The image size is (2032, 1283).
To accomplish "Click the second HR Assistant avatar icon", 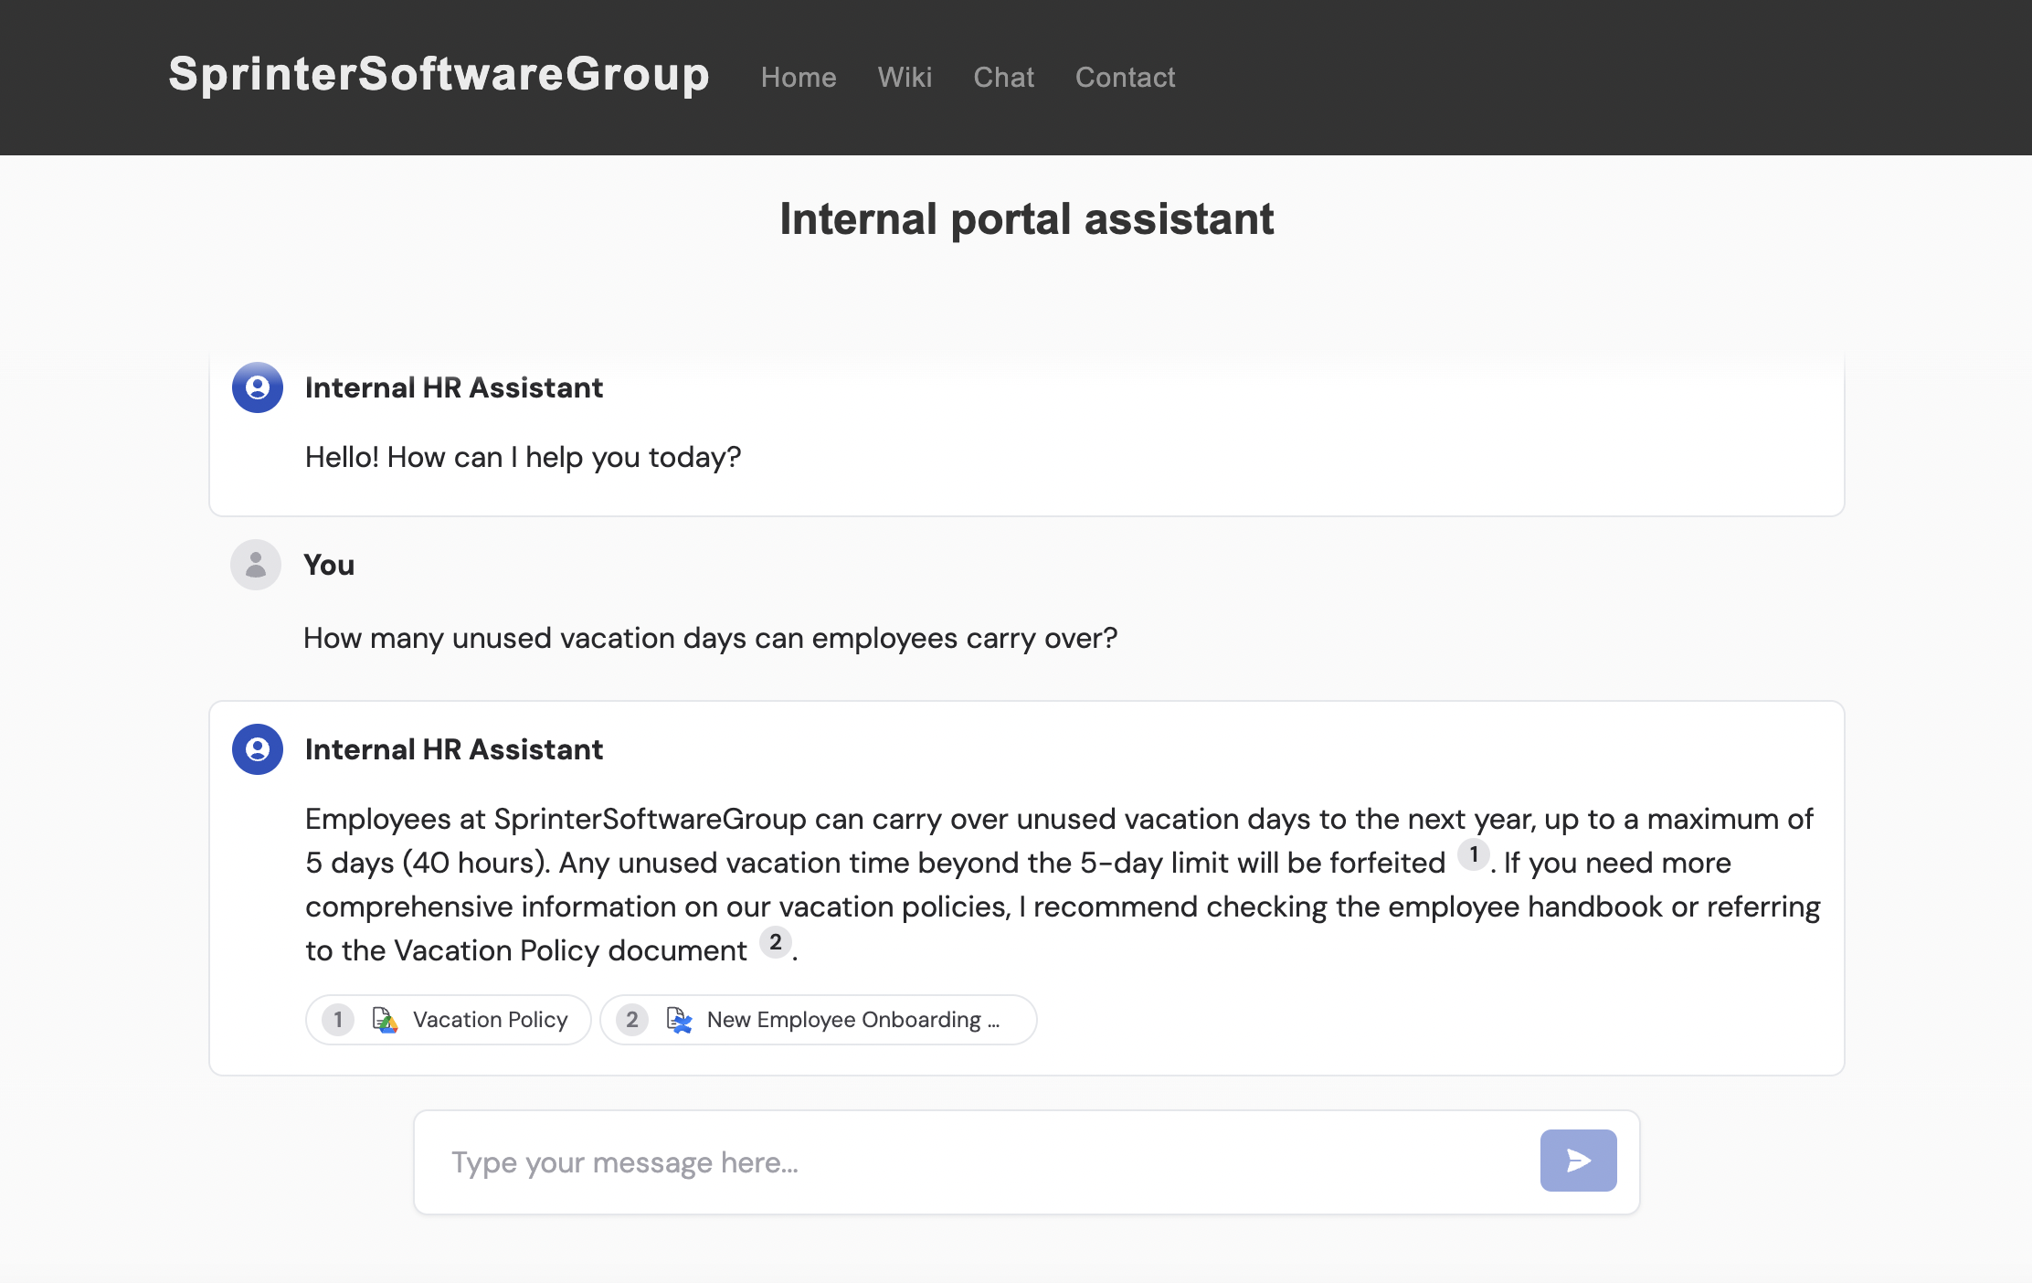I will coord(256,750).
